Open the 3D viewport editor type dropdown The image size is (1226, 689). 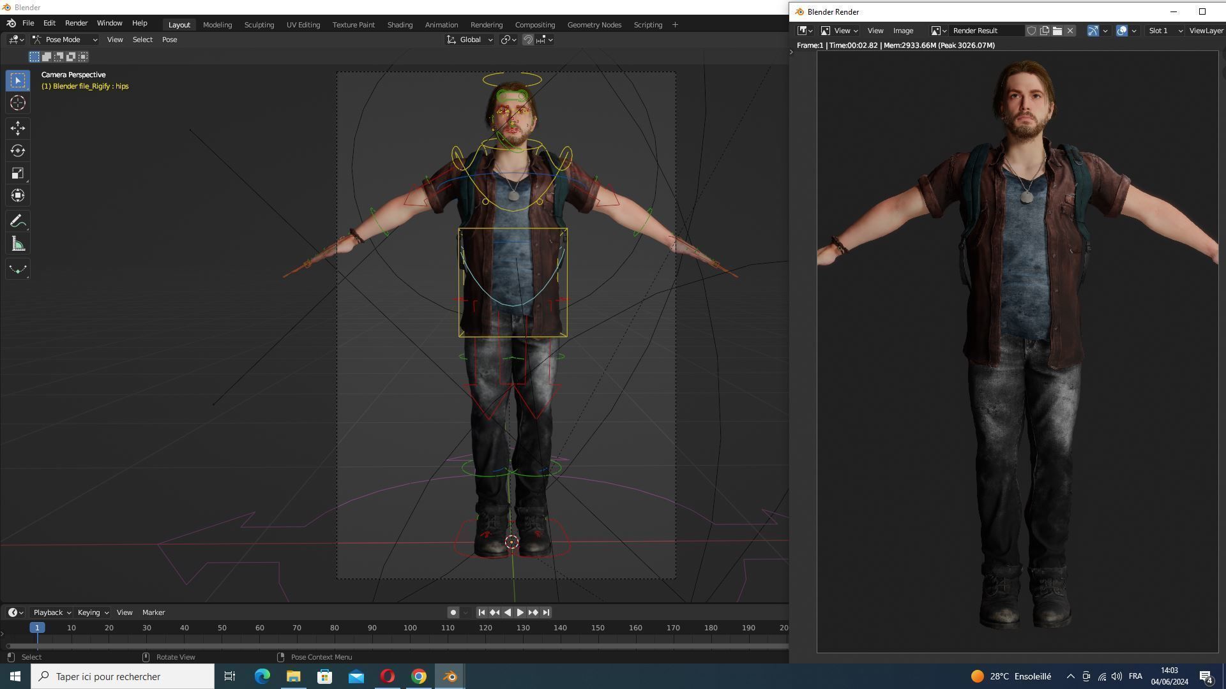tap(17, 40)
